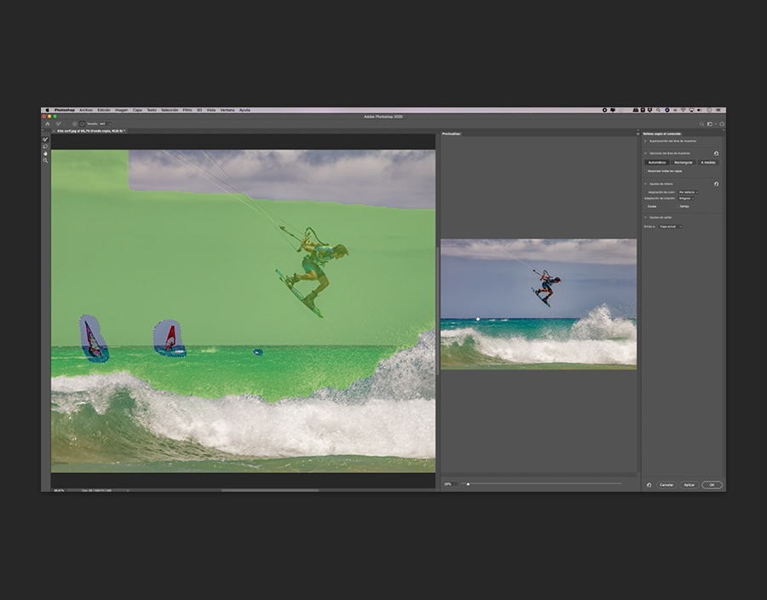Reset the Ajustes de relleno section
Screen dimensions: 767x600
click(x=716, y=184)
